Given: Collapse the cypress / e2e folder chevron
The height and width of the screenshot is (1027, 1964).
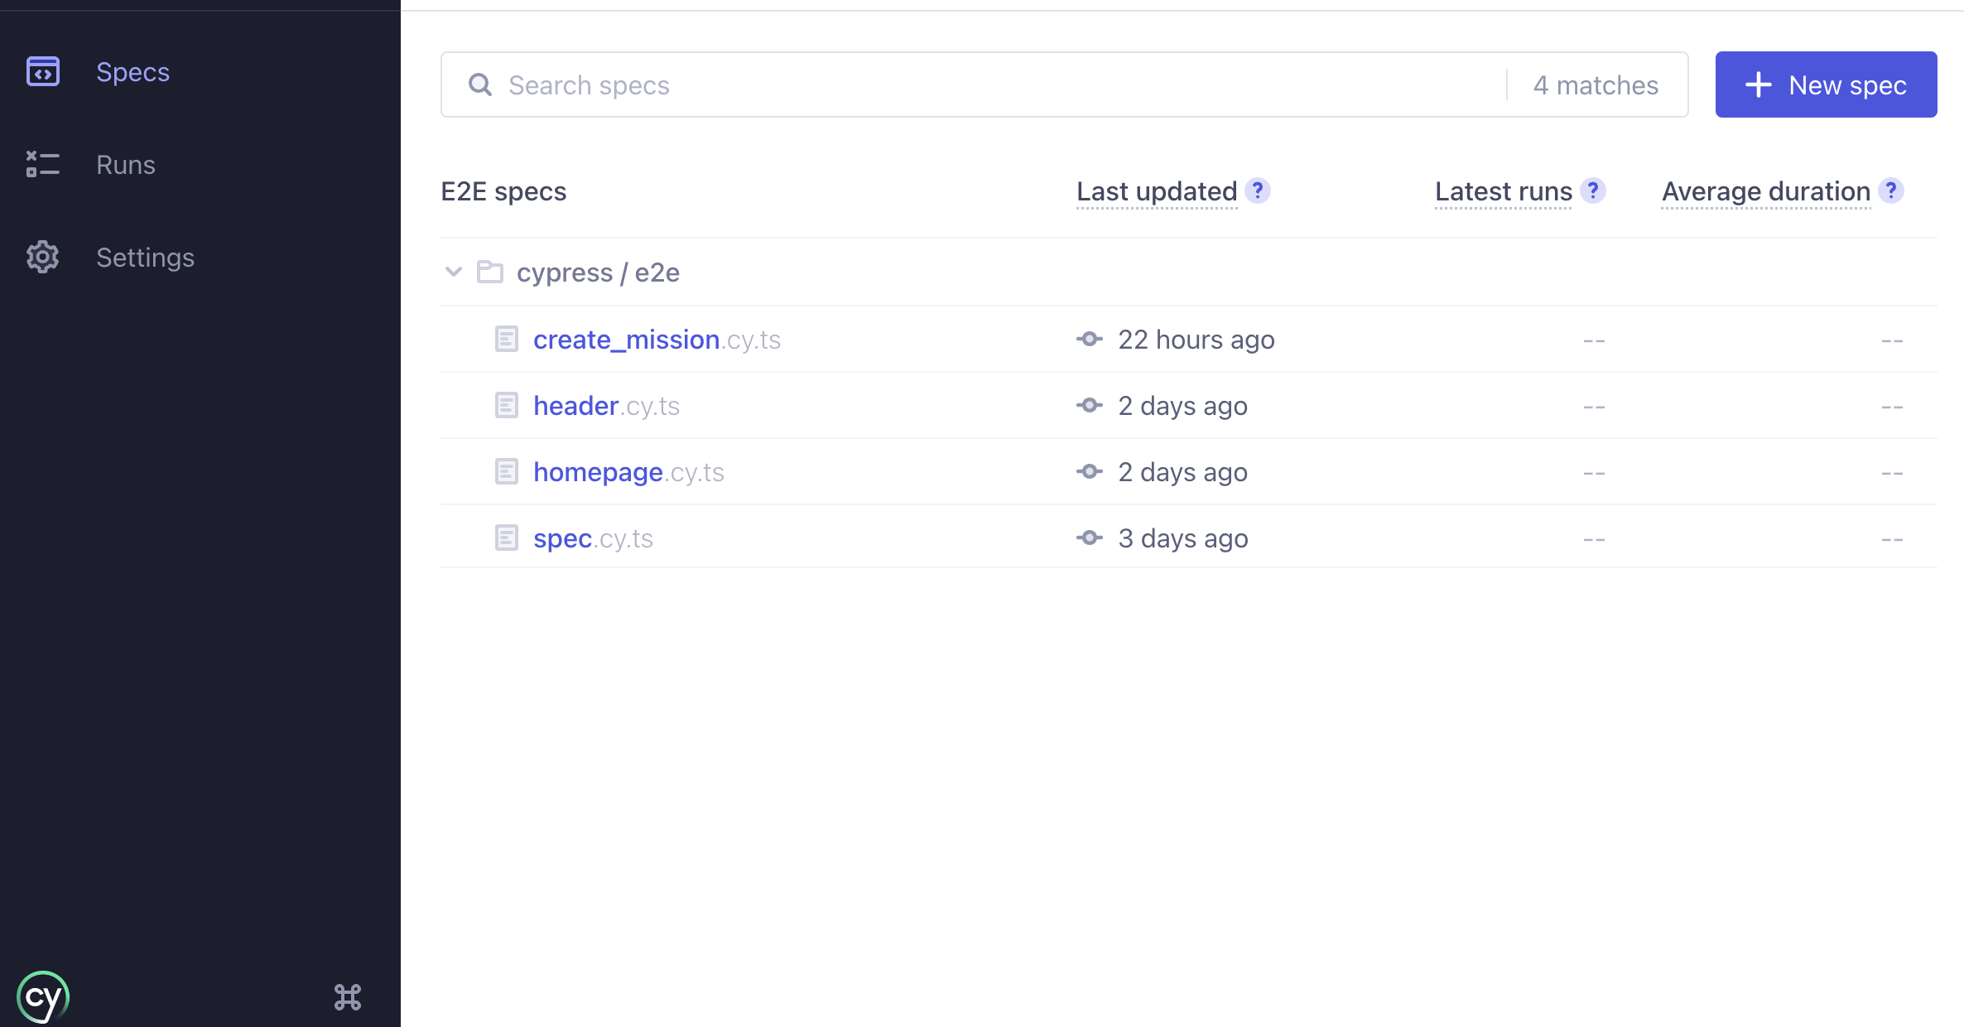Looking at the screenshot, I should 453,272.
